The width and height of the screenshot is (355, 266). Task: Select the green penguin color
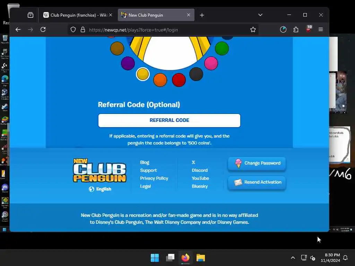[222, 48]
